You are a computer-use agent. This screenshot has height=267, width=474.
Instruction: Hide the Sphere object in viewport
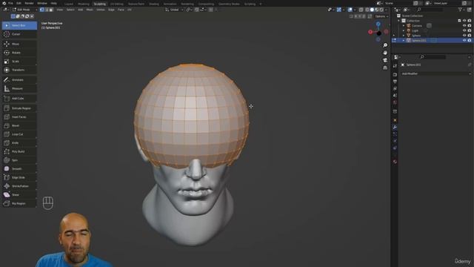coord(464,36)
